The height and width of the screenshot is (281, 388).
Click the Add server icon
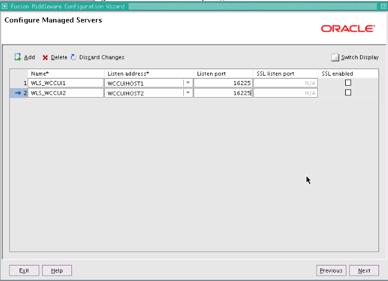18,57
